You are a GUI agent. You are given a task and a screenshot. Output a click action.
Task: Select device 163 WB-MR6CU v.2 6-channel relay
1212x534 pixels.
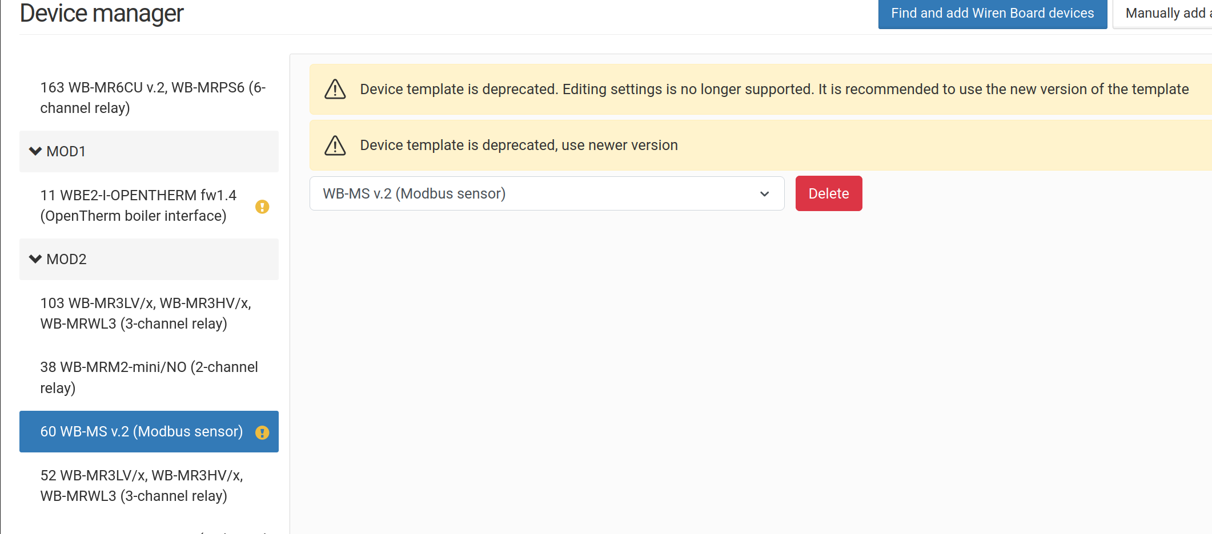(152, 98)
